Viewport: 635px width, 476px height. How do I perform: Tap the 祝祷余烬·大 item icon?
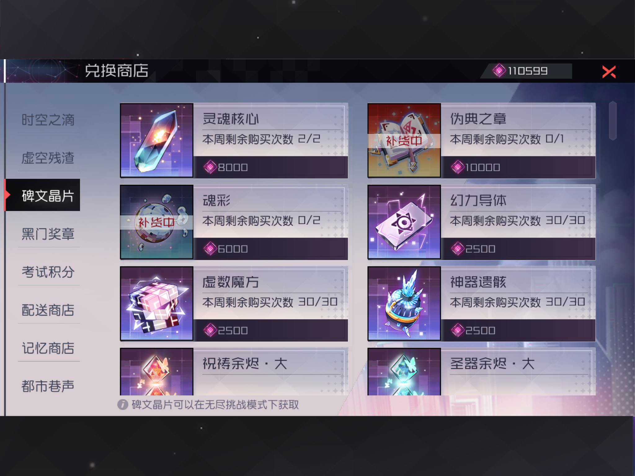pos(157,372)
